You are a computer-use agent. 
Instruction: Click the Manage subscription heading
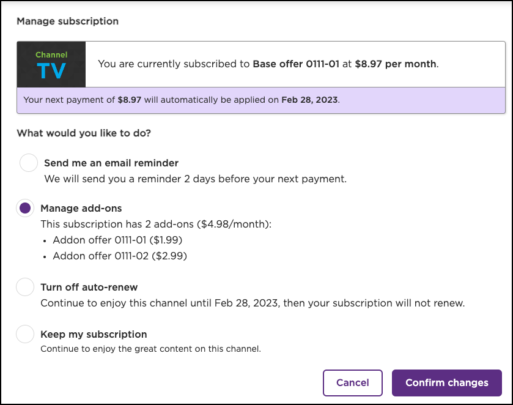67,21
